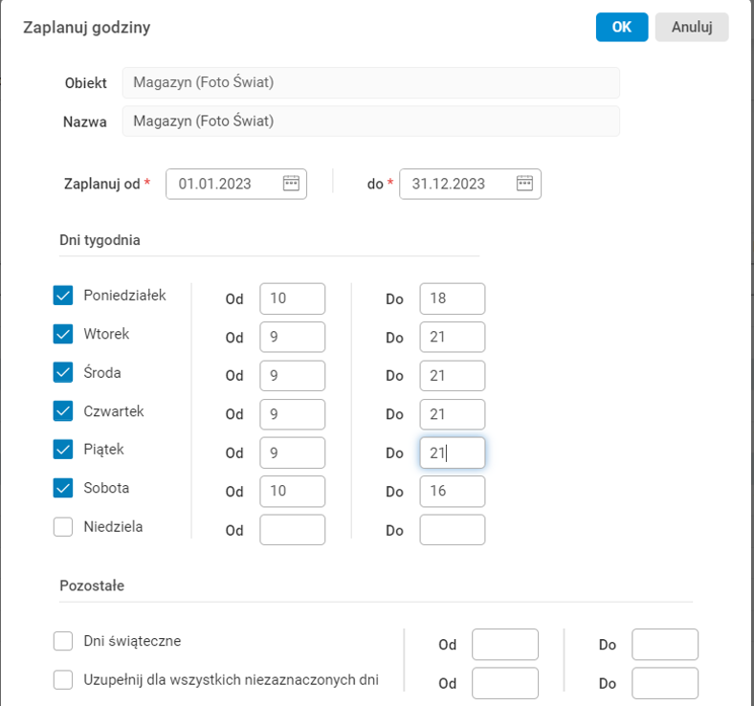754x706 pixels.
Task: Focus the Poniedziałek Do hour field
Action: click(452, 298)
